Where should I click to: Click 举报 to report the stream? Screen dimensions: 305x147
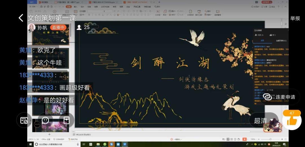(x=295, y=18)
